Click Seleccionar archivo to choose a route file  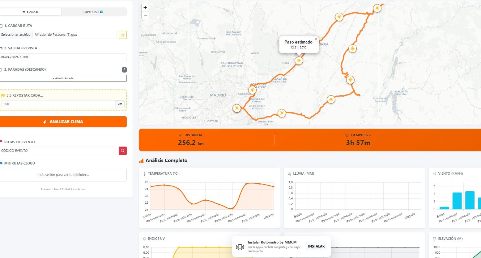pos(16,35)
